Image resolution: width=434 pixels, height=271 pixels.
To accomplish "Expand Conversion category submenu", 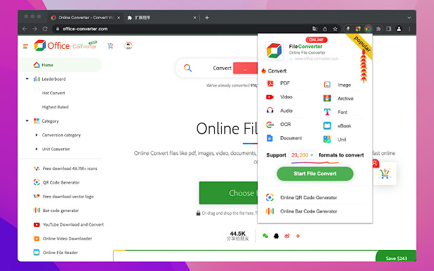I will point(37,135).
